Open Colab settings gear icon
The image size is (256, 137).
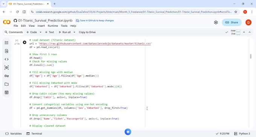216,22
